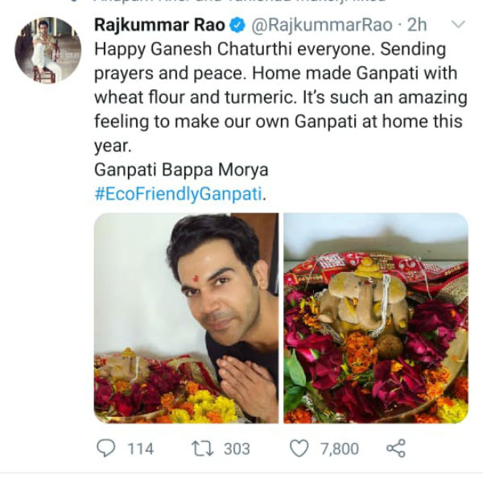
Task: Retweet this post using the retweet icon
Action: coord(199,448)
